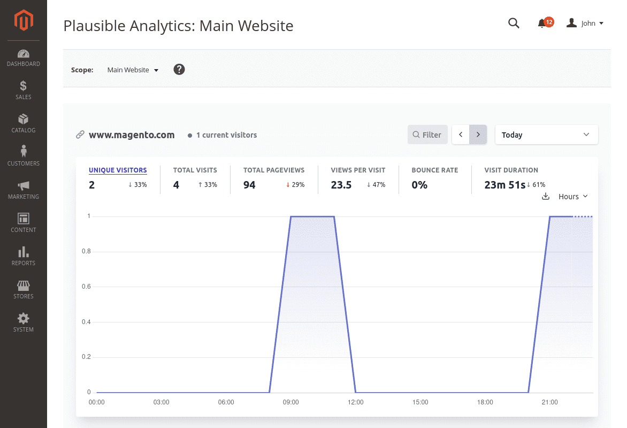The width and height of the screenshot is (627, 428).
Task: Expand the Hours interval dropdown
Action: click(573, 197)
